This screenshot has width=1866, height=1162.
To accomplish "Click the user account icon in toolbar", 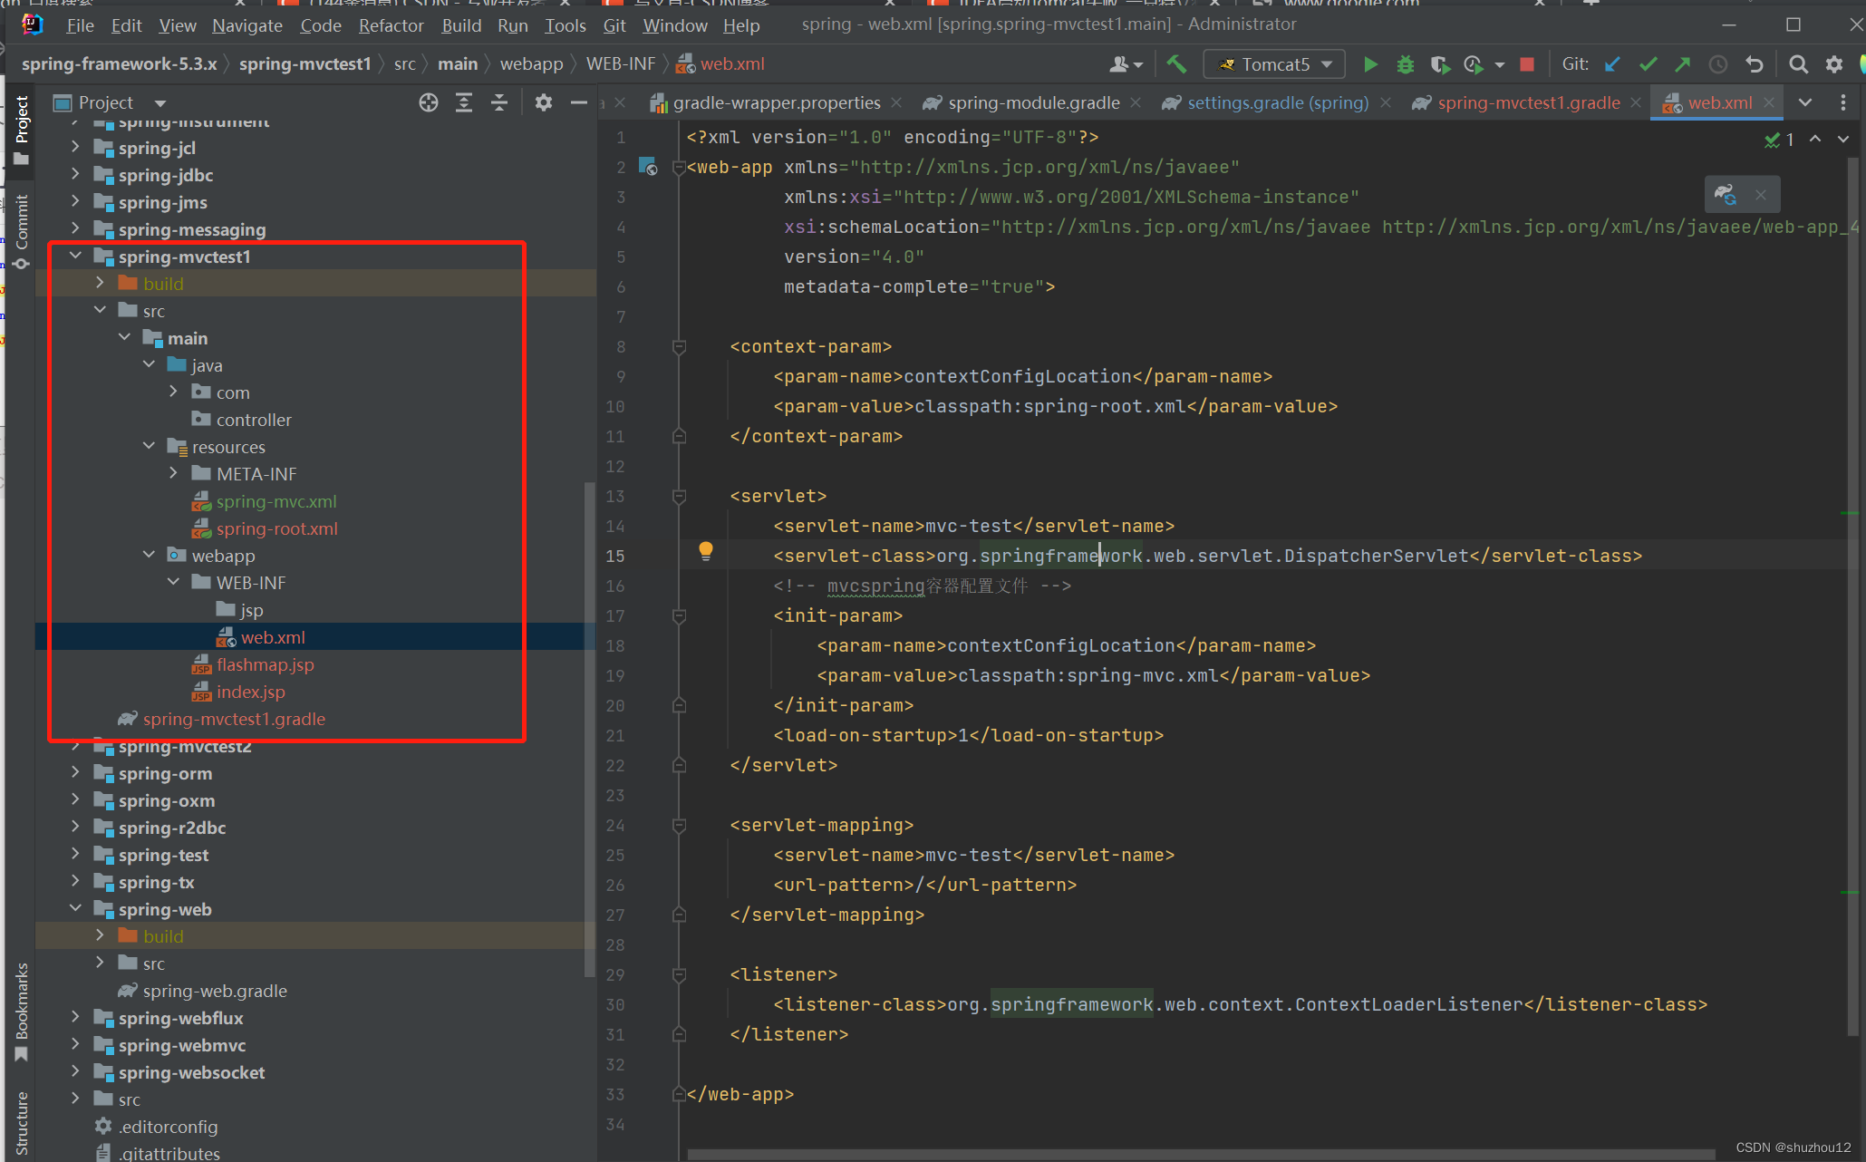I will pos(1126,64).
